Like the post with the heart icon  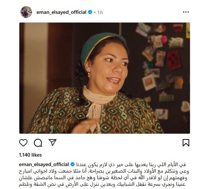pyautogui.click(x=23, y=142)
